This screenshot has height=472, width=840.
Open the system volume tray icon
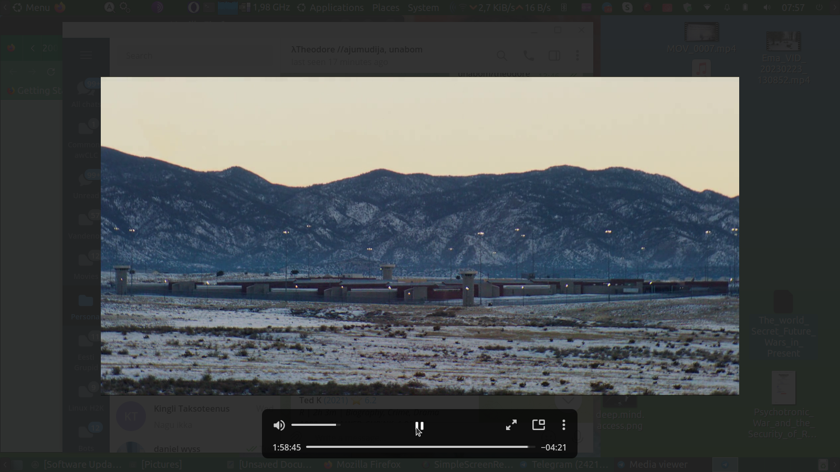click(767, 7)
